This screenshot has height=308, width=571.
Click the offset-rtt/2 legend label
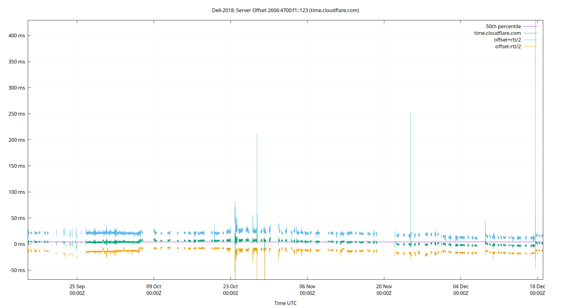point(508,47)
